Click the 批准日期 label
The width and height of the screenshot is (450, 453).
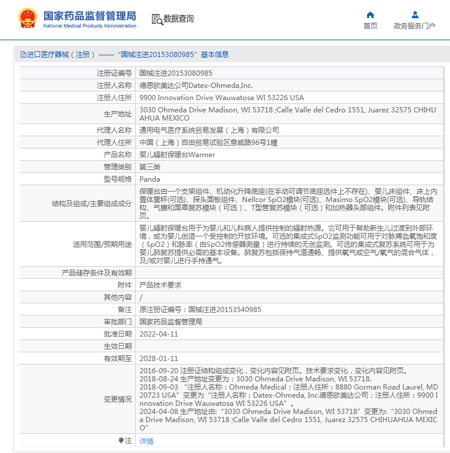point(118,334)
